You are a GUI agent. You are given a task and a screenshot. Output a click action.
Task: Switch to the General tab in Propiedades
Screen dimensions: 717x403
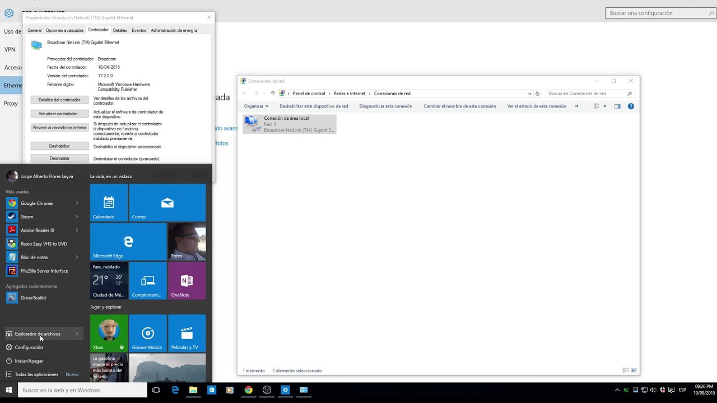click(34, 30)
